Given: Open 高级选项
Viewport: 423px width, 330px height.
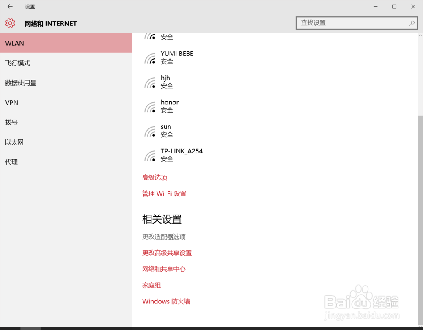Looking at the screenshot, I should point(154,177).
